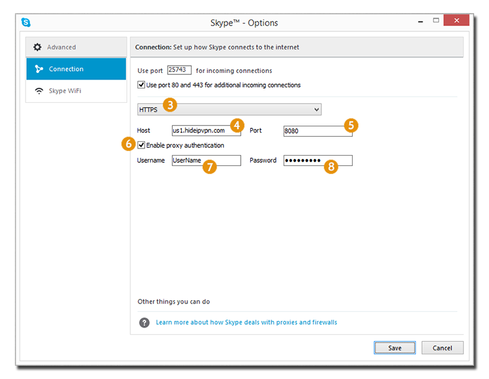The width and height of the screenshot is (489, 379).
Task: Maximize the Skype Options window
Action: 436,20
